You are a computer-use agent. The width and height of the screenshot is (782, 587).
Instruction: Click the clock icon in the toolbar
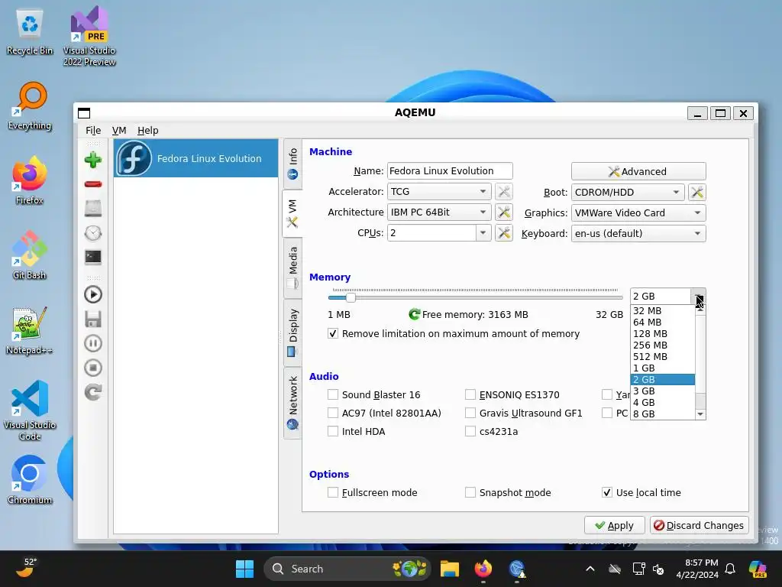92,232
